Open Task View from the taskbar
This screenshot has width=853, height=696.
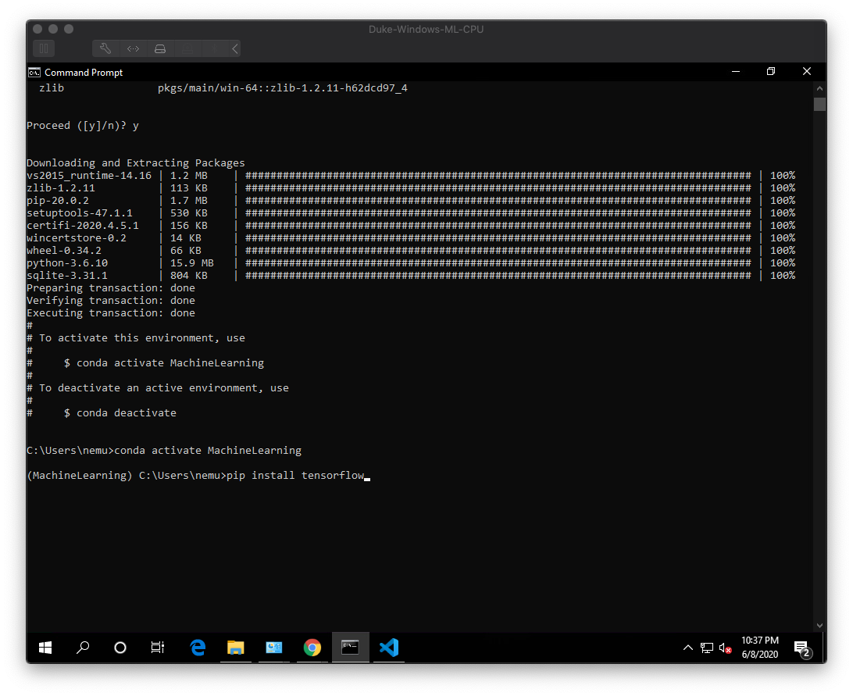[156, 648]
